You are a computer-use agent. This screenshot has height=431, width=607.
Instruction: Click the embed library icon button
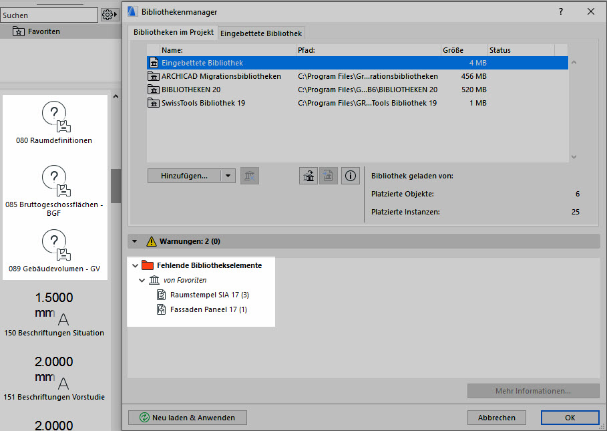329,176
